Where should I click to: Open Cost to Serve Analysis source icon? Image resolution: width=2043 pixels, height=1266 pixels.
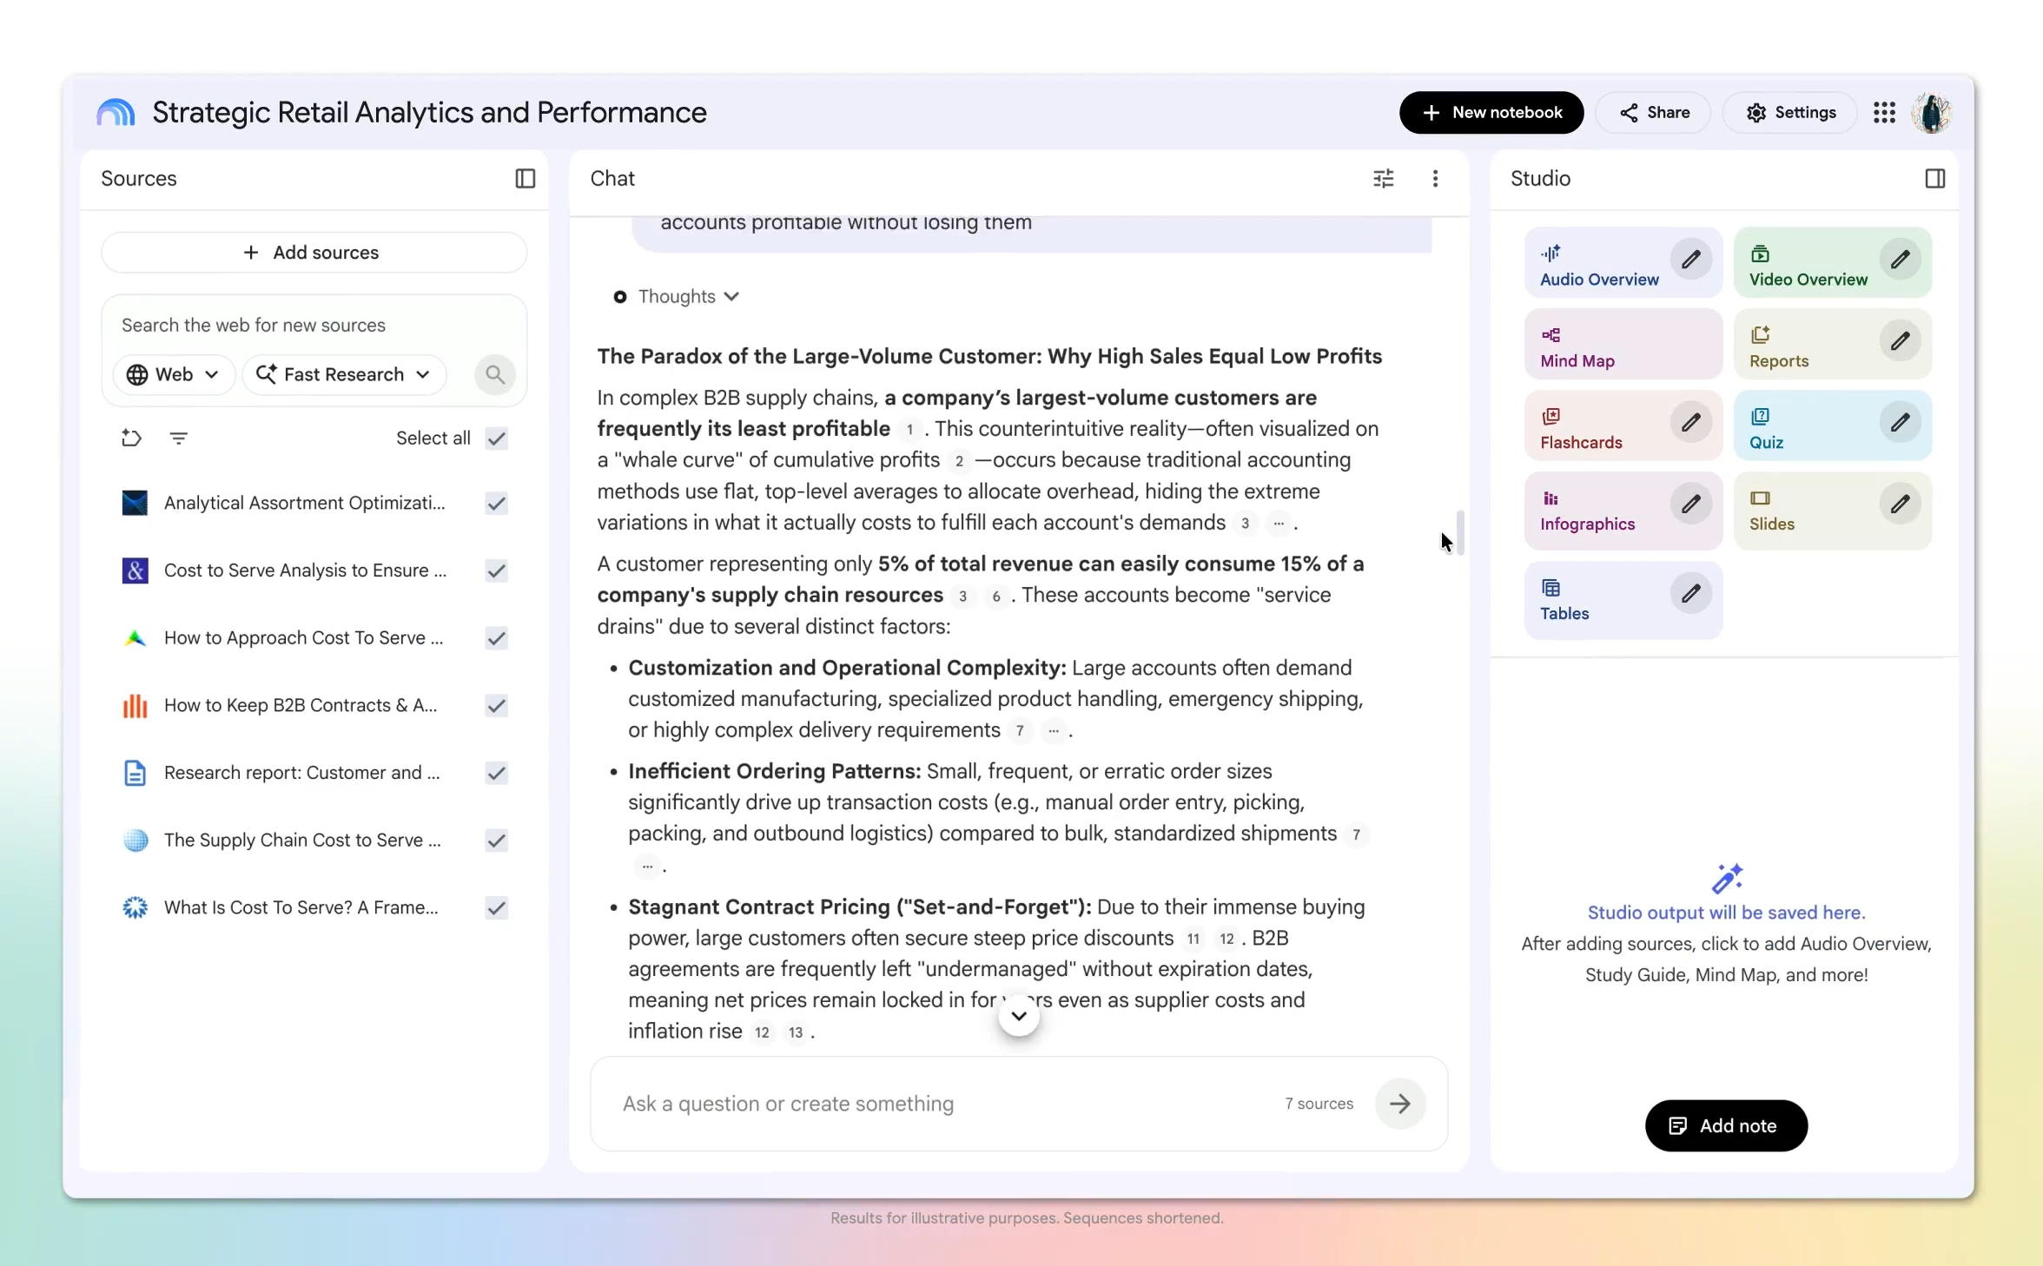(x=135, y=570)
